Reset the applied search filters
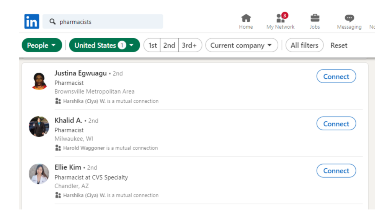The image size is (392, 220). (339, 45)
